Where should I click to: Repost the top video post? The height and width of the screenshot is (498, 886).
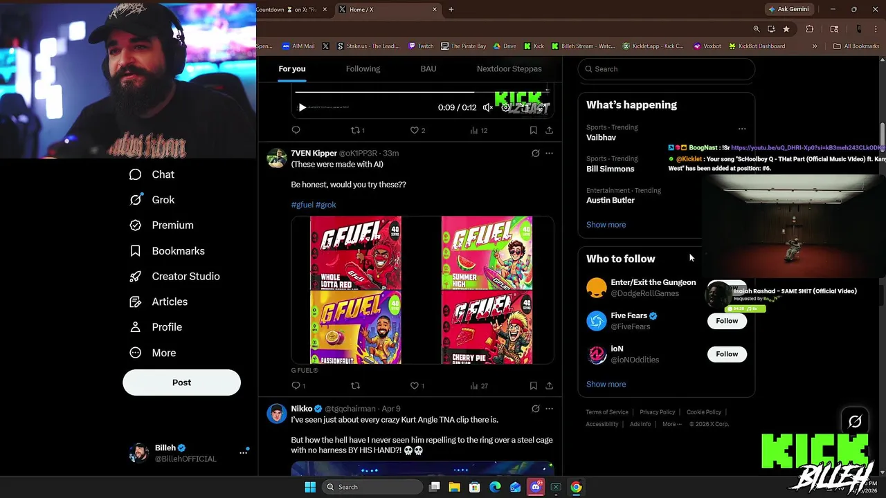pyautogui.click(x=357, y=130)
